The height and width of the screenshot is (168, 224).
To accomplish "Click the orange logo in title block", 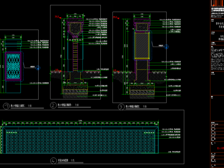I will tap(217, 3).
